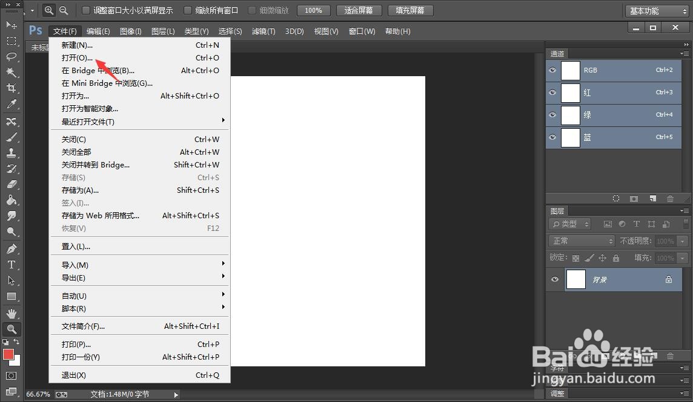Select the Hand tool
Viewport: 693px width, 402px height.
point(12,314)
